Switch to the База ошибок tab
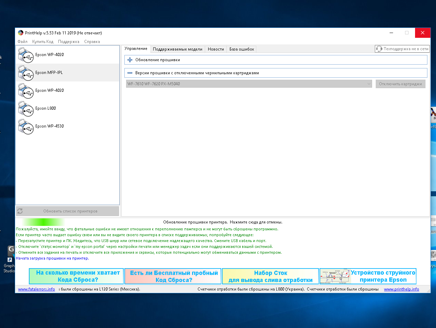This screenshot has height=328, width=436. (242, 49)
